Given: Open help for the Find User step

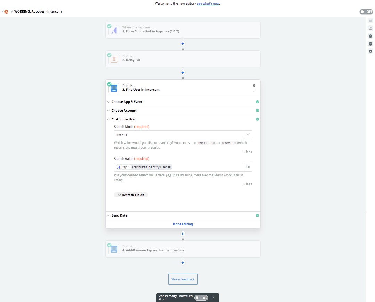Looking at the screenshot, I should 254,85.
